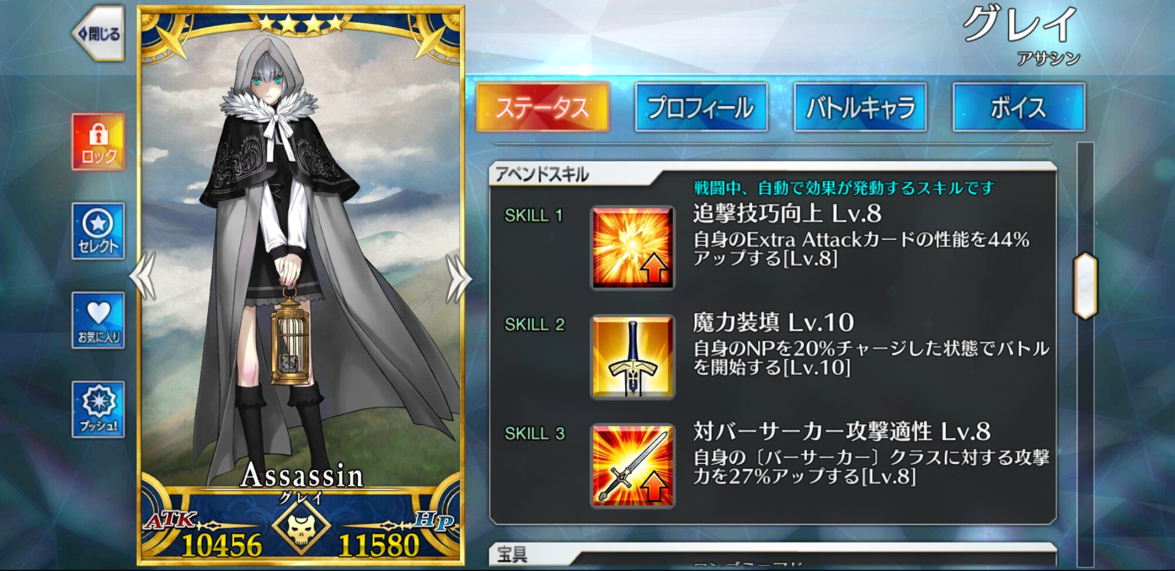Open the バトルキャラ tab
The height and width of the screenshot is (571, 1175).
pyautogui.click(x=860, y=107)
